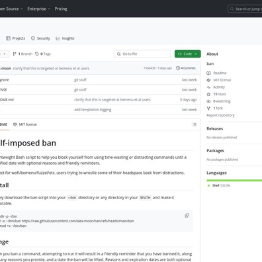Open the 4 Commits history

pyautogui.click(x=186, y=68)
